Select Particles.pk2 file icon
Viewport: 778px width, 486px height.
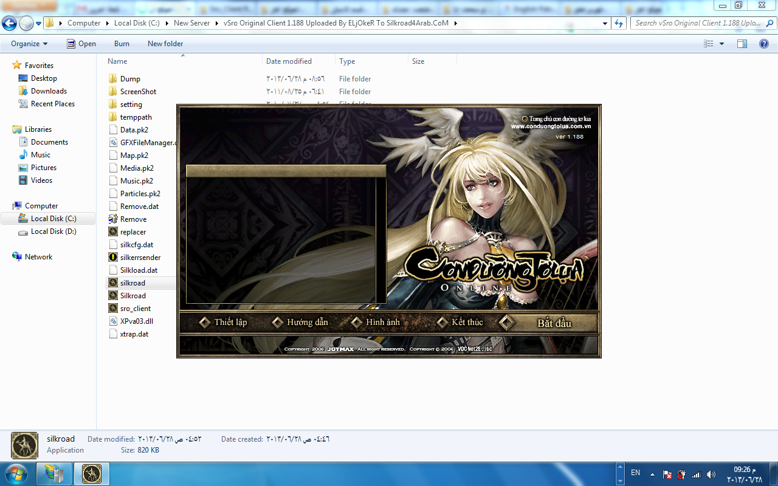pos(112,194)
